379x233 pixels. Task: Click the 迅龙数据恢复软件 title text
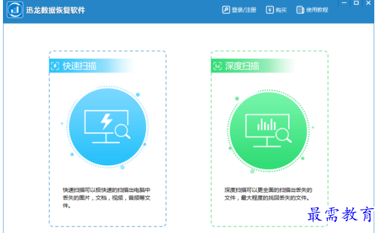pos(55,10)
